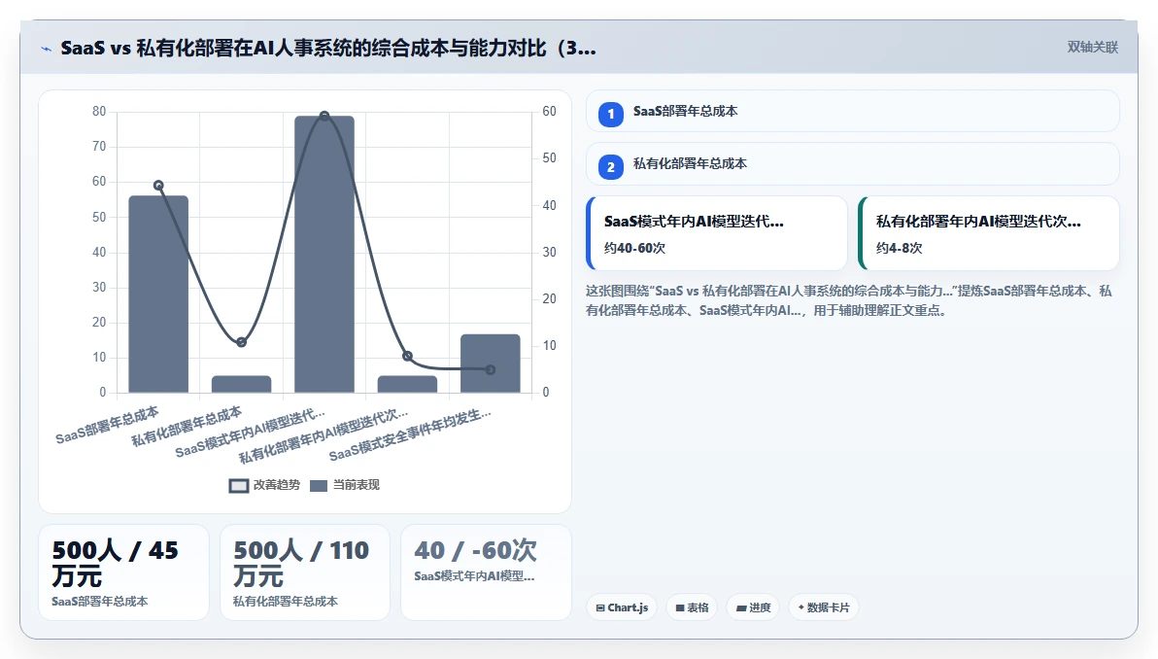Click the 500人 / 45万元 stat card
Screen dimensions: 1158x659
pos(123,572)
